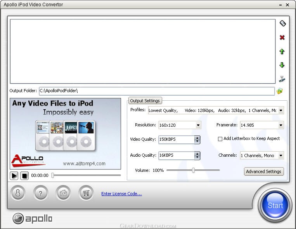This screenshot has width=296, height=229.
Task: Click the Audio Quality 16KBPS field
Action: point(177,156)
